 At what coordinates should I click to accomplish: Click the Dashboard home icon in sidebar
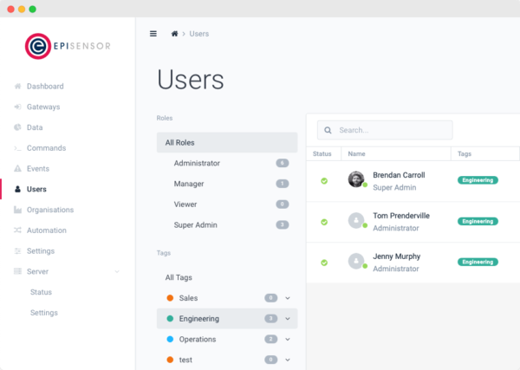(18, 87)
